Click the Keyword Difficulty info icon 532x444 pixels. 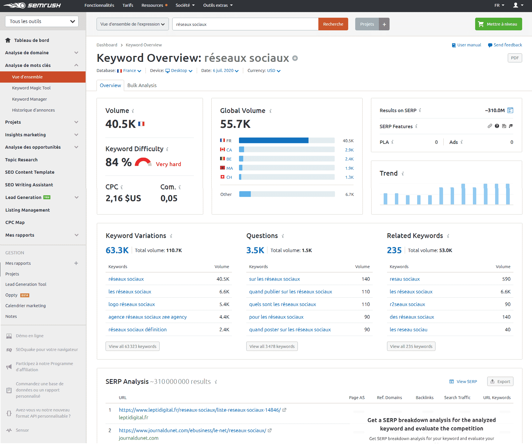click(x=167, y=149)
